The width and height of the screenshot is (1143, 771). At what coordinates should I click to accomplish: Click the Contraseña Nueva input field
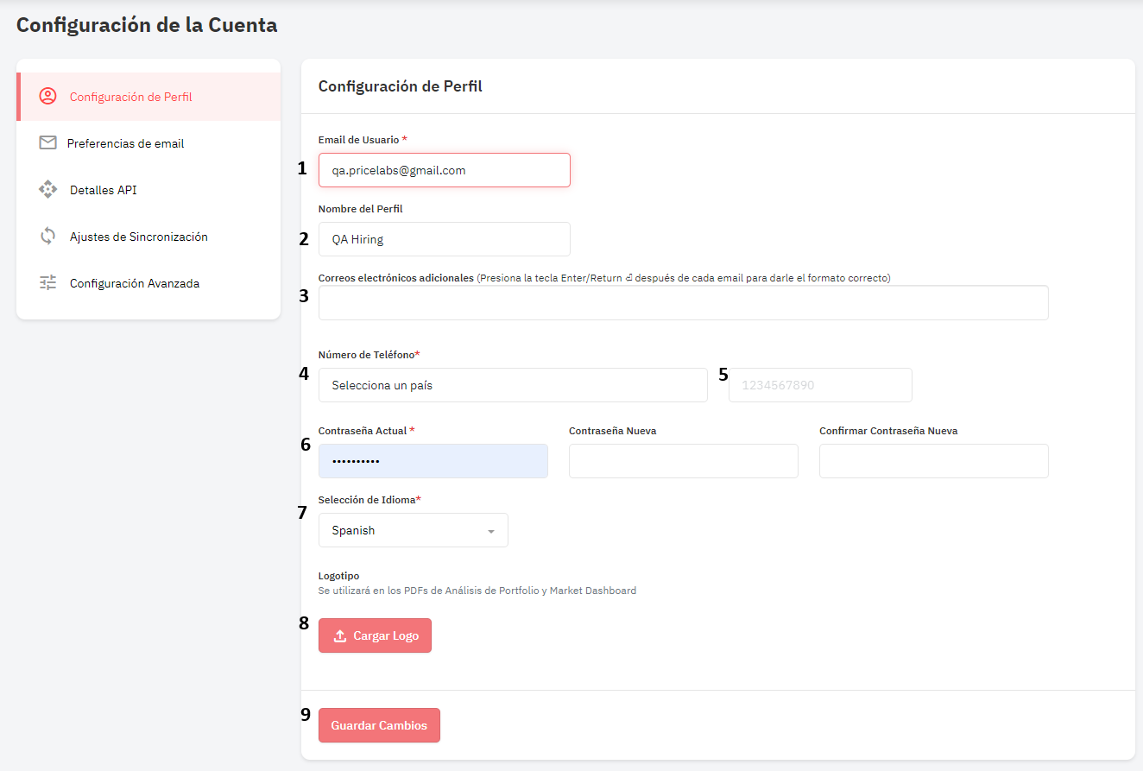point(683,461)
